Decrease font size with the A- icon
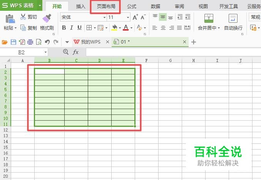 (143, 17)
